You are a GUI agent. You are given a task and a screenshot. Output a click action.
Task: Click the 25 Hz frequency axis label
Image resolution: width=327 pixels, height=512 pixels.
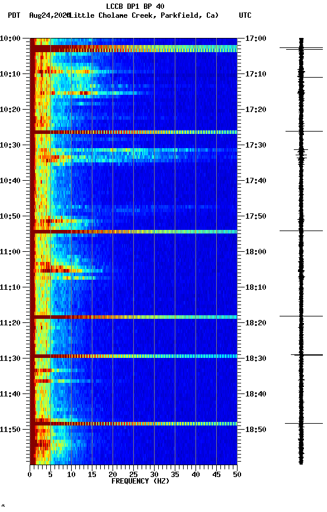click(133, 475)
